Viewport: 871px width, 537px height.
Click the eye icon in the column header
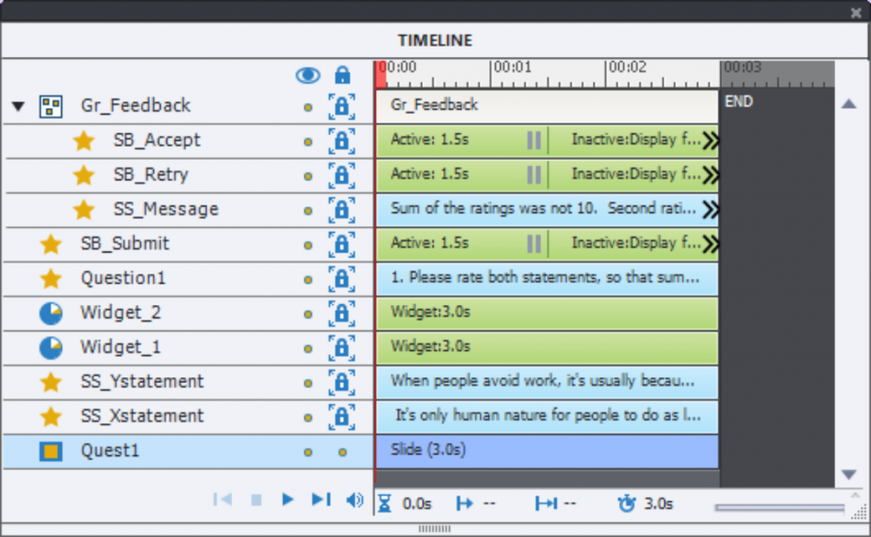click(x=308, y=75)
